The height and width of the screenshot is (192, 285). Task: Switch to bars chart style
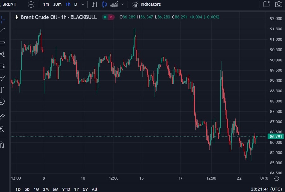95,4
